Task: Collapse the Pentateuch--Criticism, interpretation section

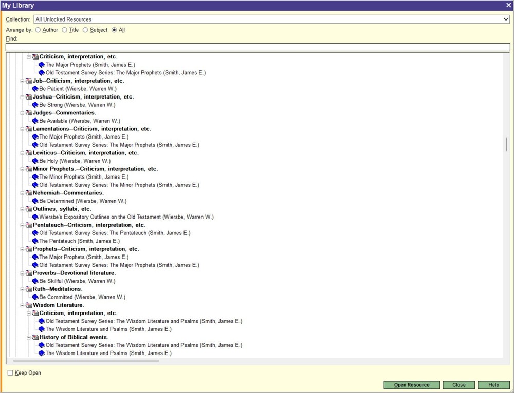Action: point(22,225)
